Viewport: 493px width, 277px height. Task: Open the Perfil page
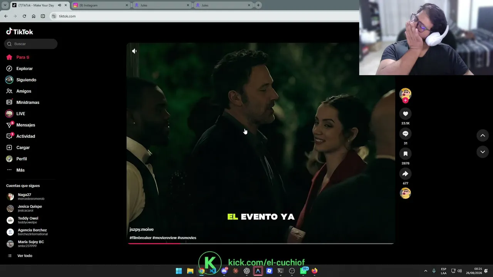coord(22,159)
